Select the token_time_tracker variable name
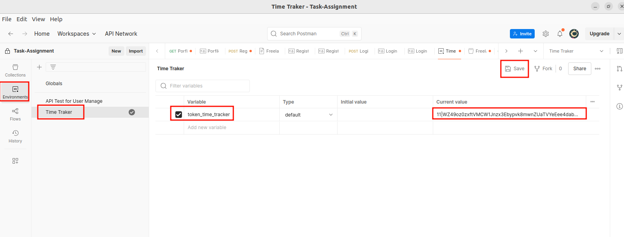 [x=209, y=115]
